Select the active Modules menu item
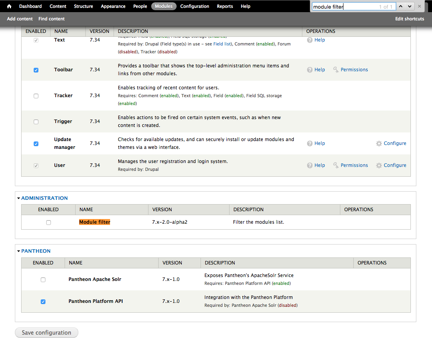The width and height of the screenshot is (432, 346). pos(164,6)
